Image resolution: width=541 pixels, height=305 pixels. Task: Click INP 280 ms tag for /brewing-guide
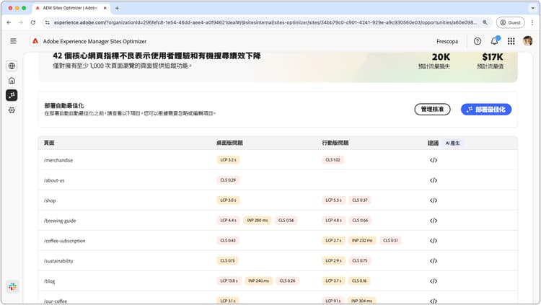[x=257, y=220]
